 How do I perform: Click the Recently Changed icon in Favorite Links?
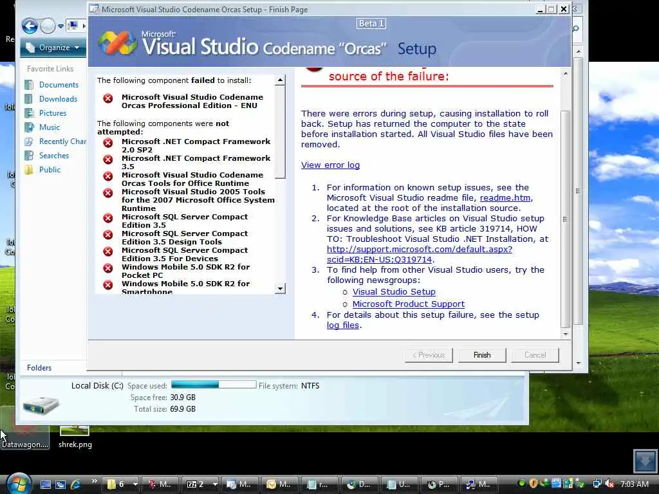click(x=29, y=141)
